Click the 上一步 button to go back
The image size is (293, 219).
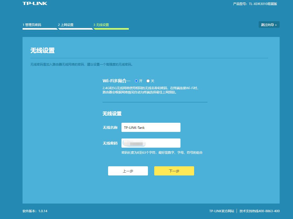128,171
